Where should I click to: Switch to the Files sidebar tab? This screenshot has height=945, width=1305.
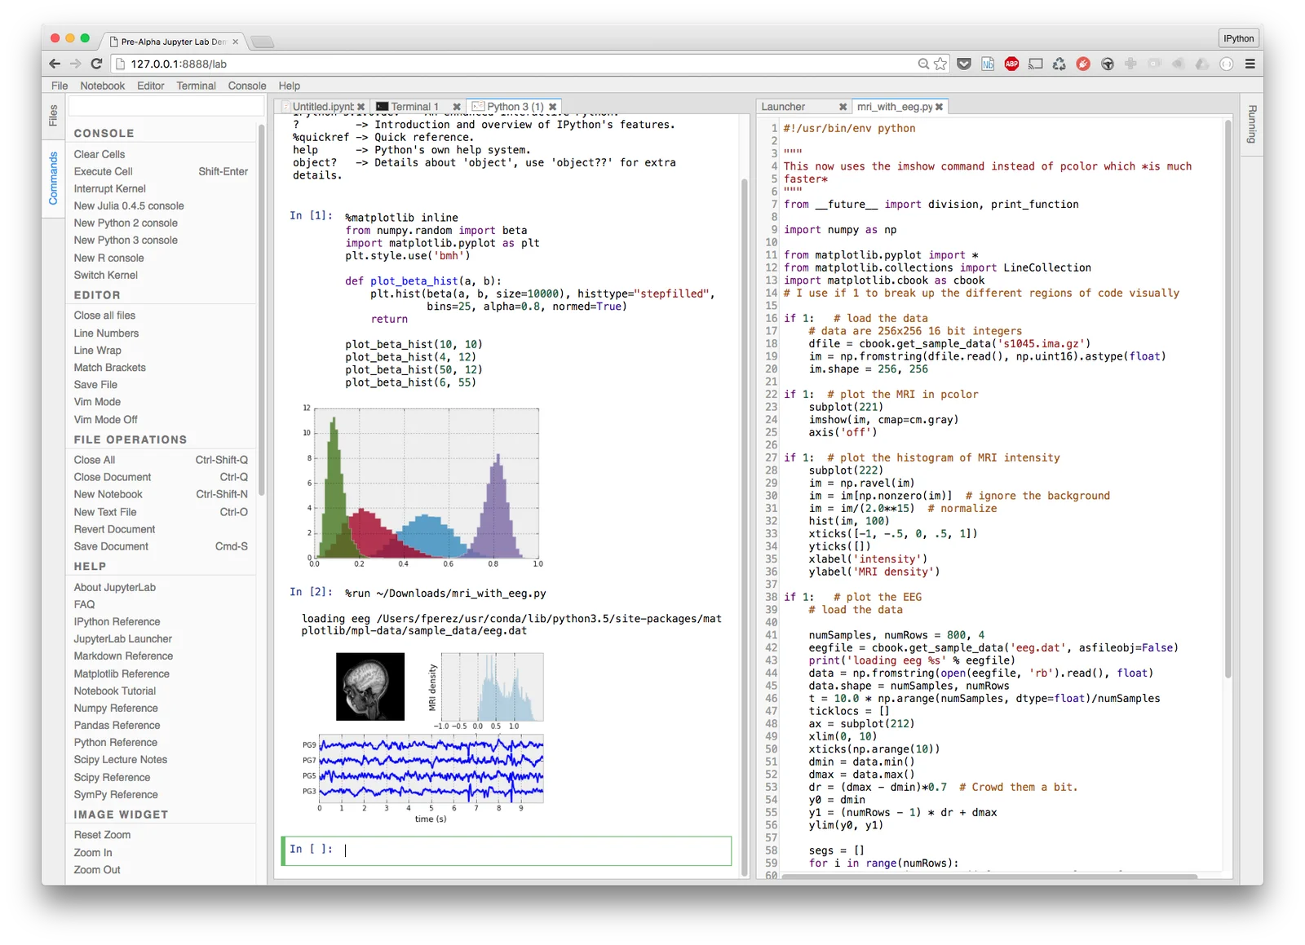[x=53, y=115]
